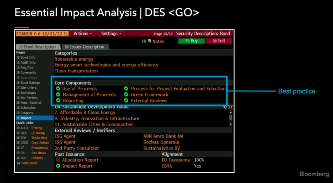The image size is (333, 183).
Task: Open the HDS Holders quick link
Action: [x=30, y=158]
